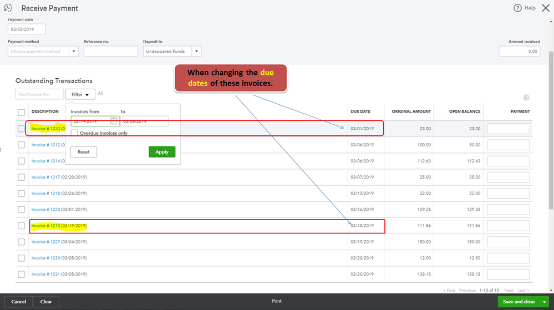Open the table settings gear icon
This screenshot has width=554, height=310.
pyautogui.click(x=526, y=98)
